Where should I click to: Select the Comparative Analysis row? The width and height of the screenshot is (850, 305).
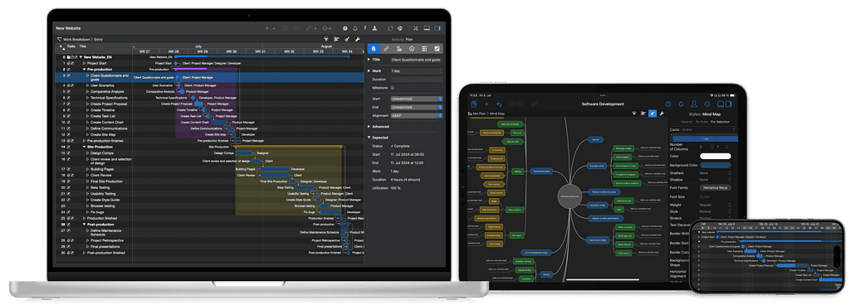click(x=94, y=91)
